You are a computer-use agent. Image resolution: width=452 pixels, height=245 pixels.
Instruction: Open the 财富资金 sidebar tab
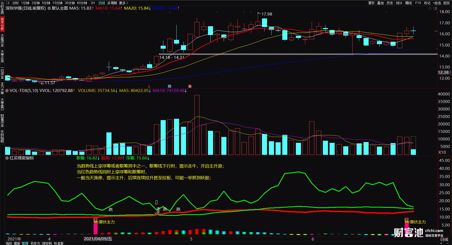coord(2,120)
